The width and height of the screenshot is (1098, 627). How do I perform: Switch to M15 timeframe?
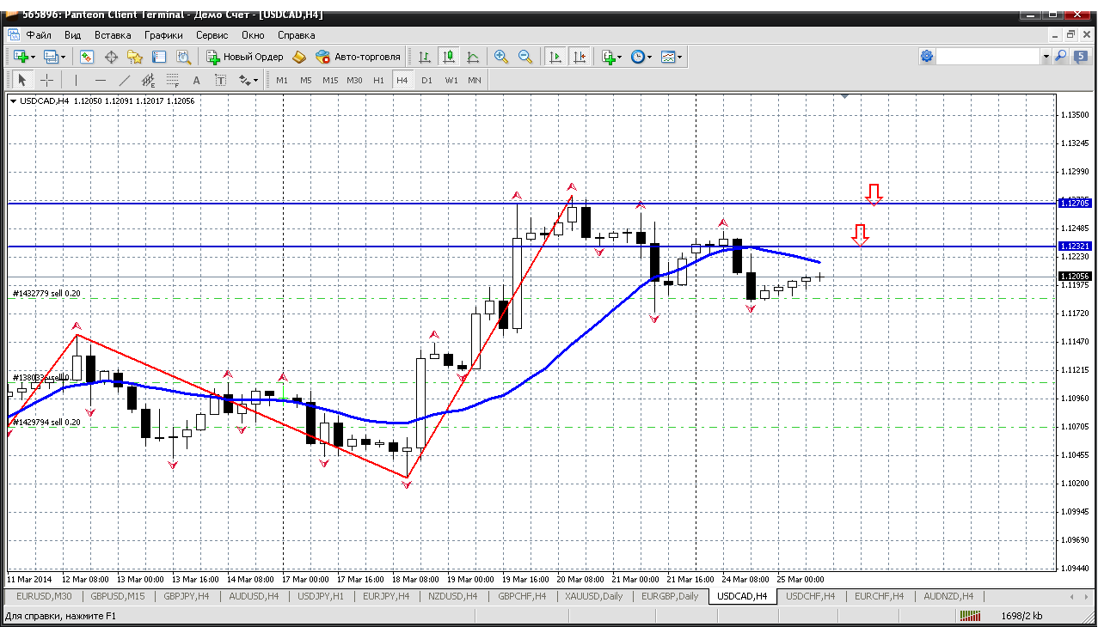pyautogui.click(x=330, y=80)
